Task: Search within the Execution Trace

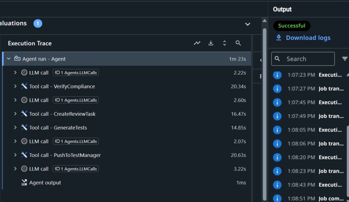Action: click(238, 43)
